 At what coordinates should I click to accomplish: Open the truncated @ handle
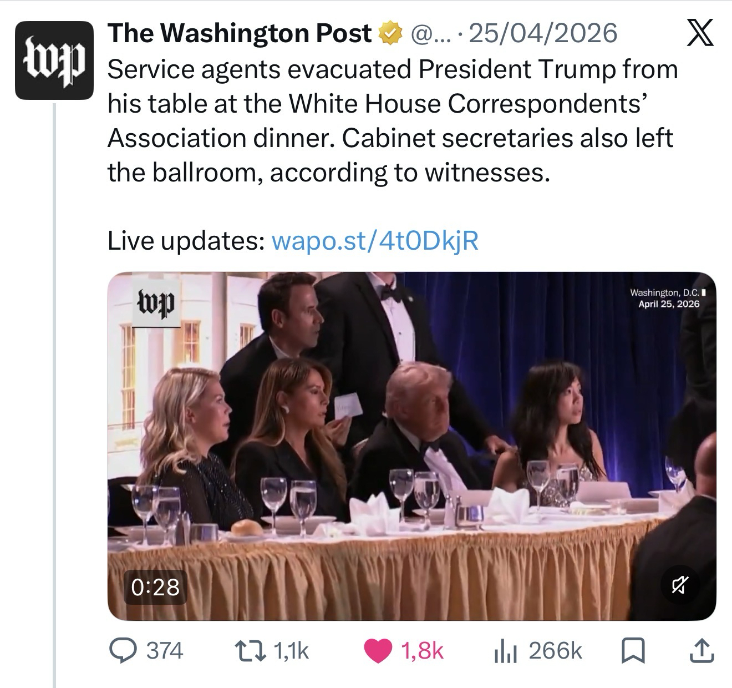[431, 34]
